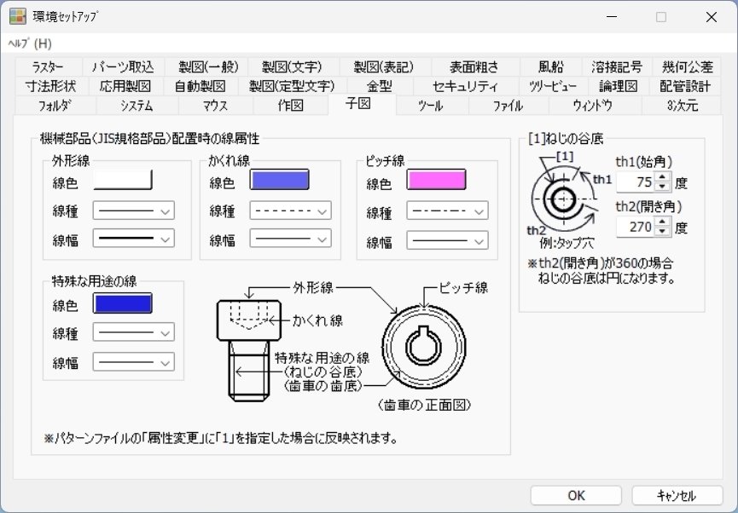Open the かくれ線 線幅 dropdown
This screenshot has width=738, height=513.
[290, 239]
